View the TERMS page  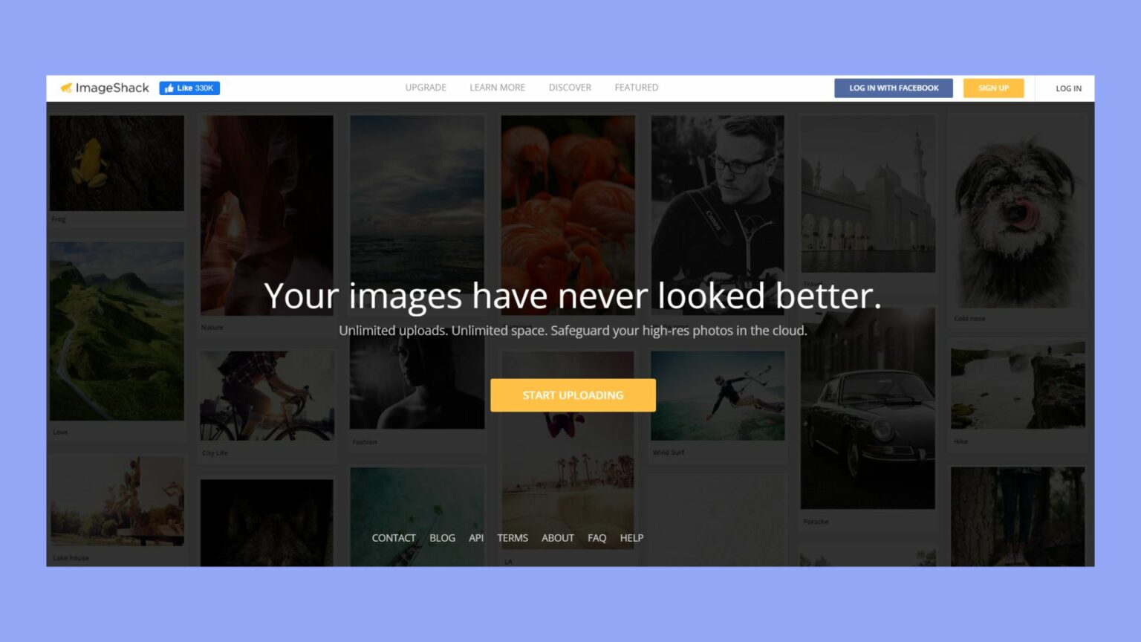pos(513,537)
